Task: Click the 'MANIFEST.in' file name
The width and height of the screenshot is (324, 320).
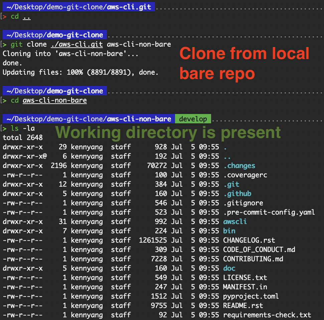Action: [245, 287]
